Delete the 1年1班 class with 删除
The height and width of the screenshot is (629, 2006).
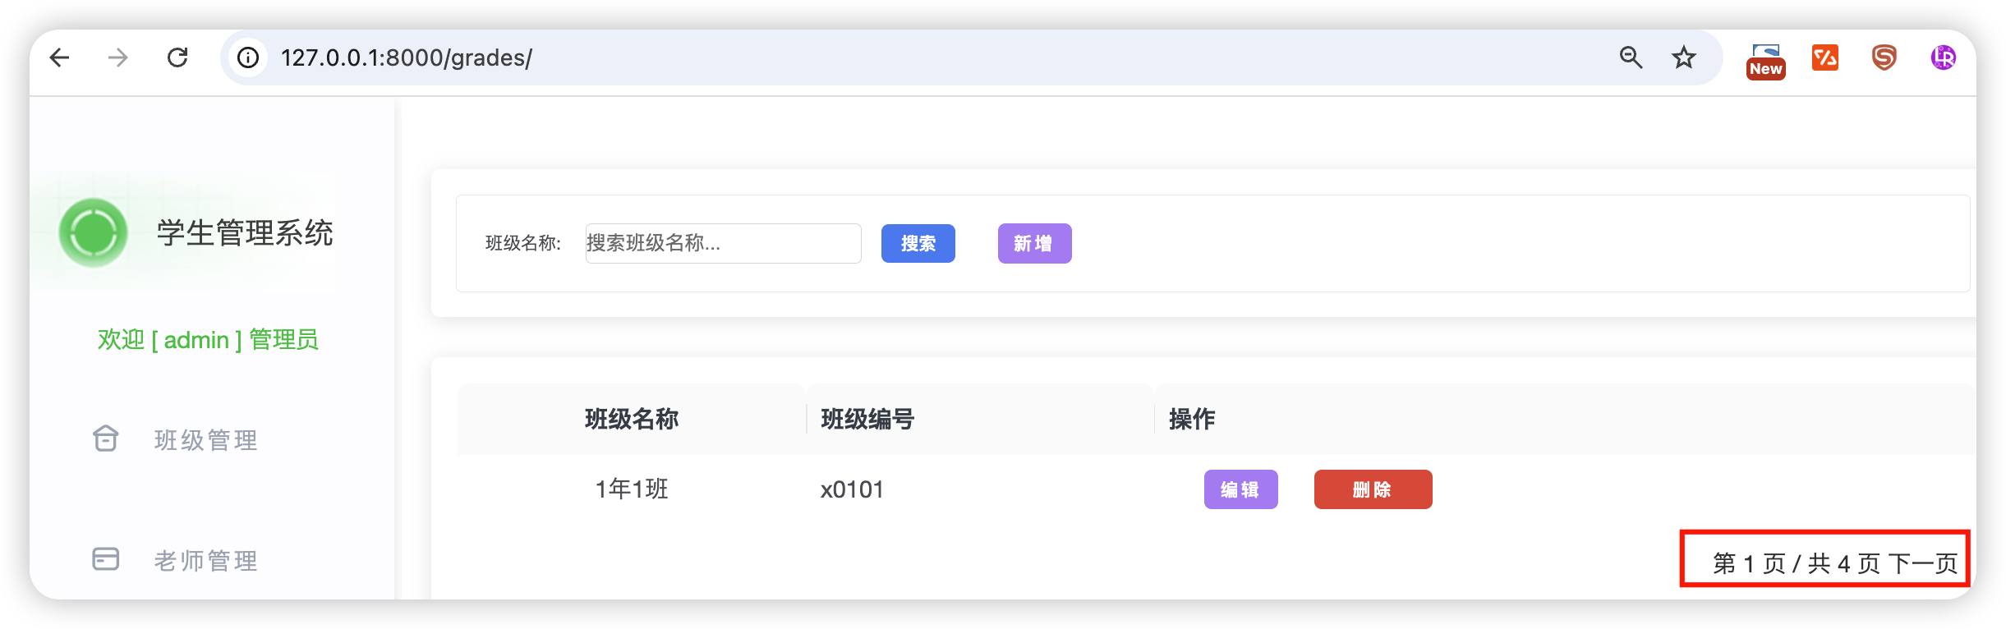1373,489
